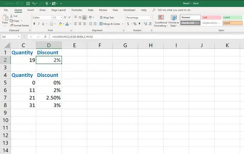244x154 pixels.
Task: Apply the Borders icon
Action: pyautogui.click(x=51, y=24)
